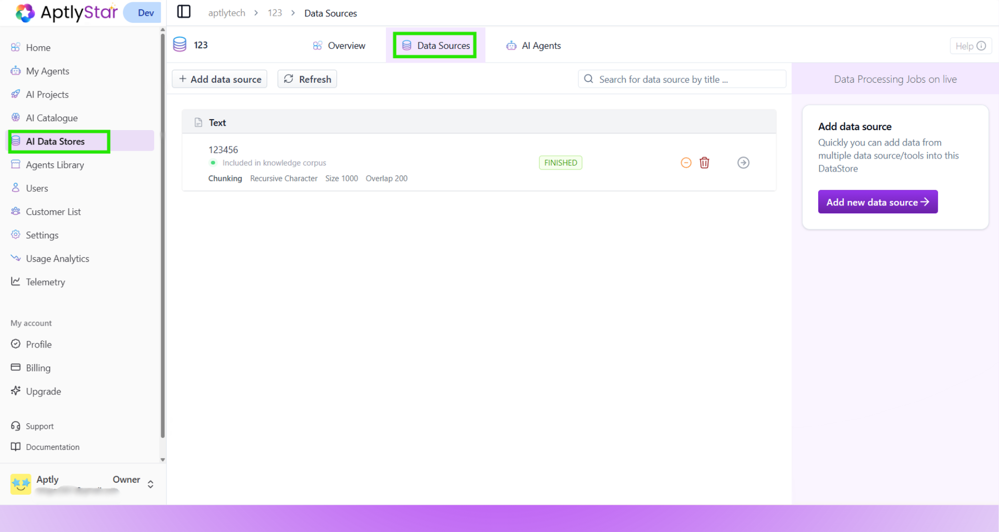The width and height of the screenshot is (999, 532).
Task: Collapse the left sidebar panel
Action: (x=183, y=12)
